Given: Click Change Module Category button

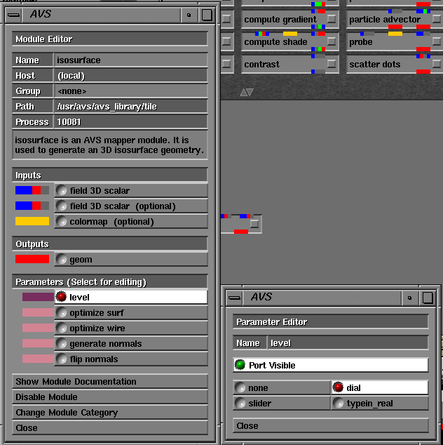Looking at the screenshot, I should pos(110,413).
